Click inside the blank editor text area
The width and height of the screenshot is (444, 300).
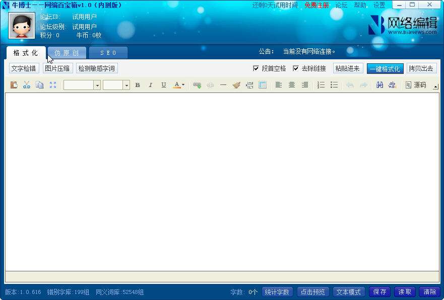click(222, 182)
